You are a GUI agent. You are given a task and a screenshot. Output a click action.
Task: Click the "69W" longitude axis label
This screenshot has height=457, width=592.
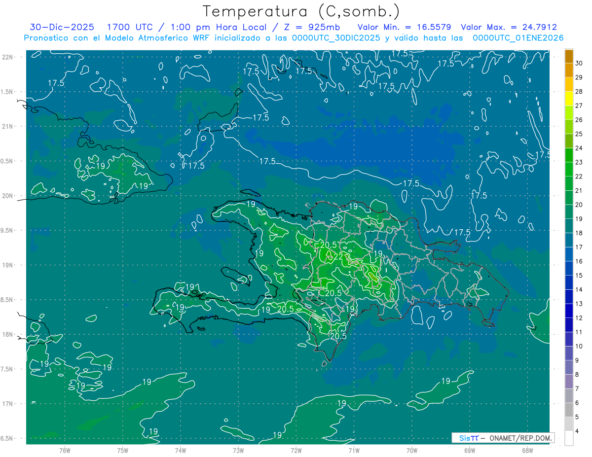click(x=470, y=450)
